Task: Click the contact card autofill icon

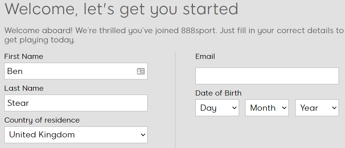Action: (141, 71)
